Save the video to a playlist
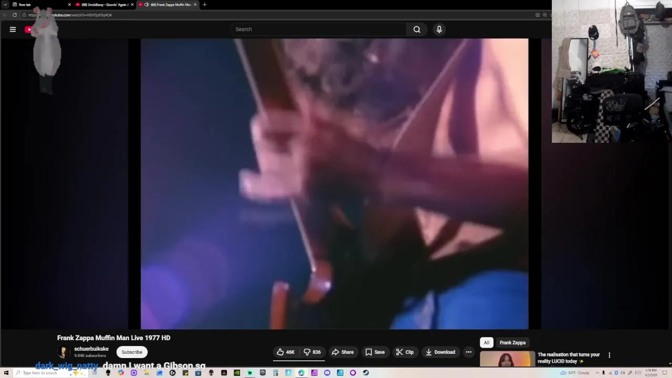 coord(375,352)
